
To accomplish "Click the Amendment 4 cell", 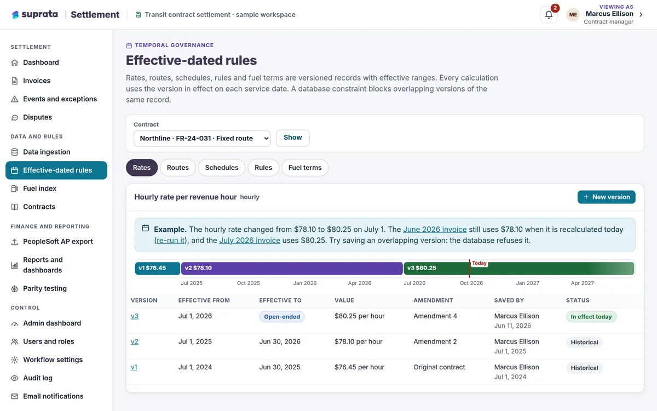I will [x=435, y=316].
